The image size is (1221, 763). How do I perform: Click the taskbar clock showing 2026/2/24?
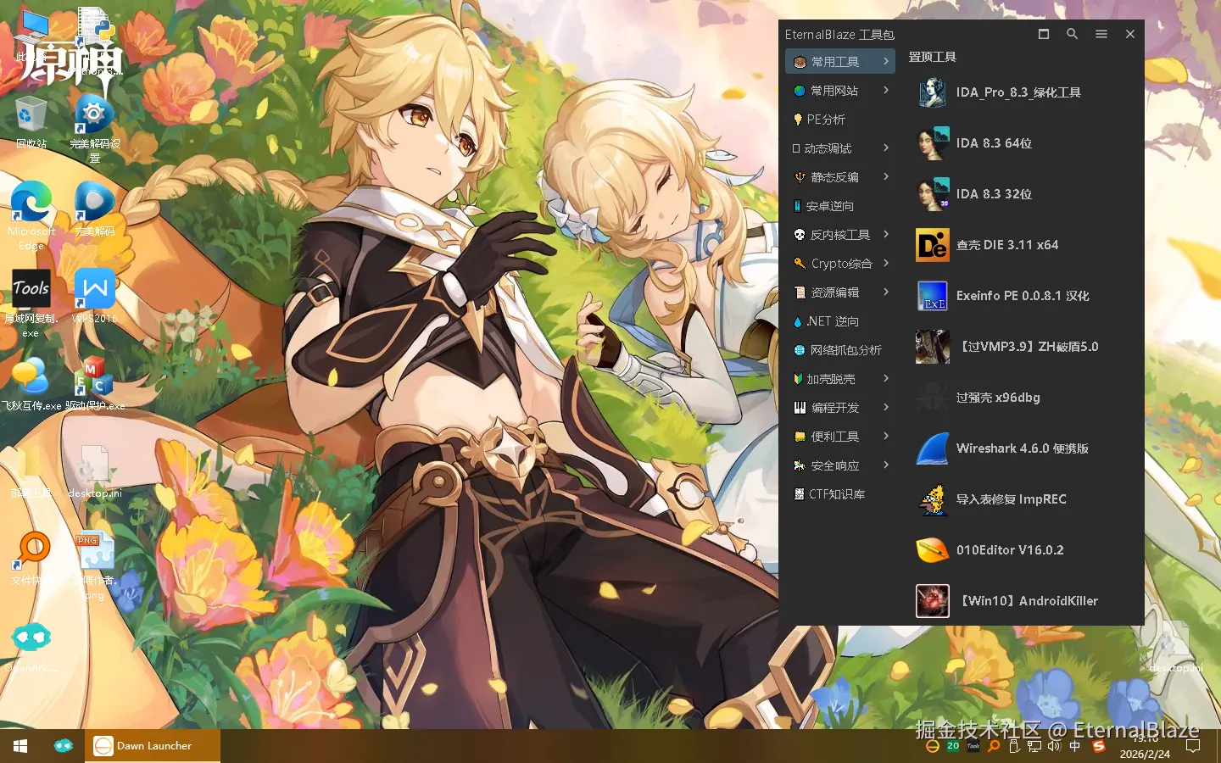click(x=1145, y=746)
